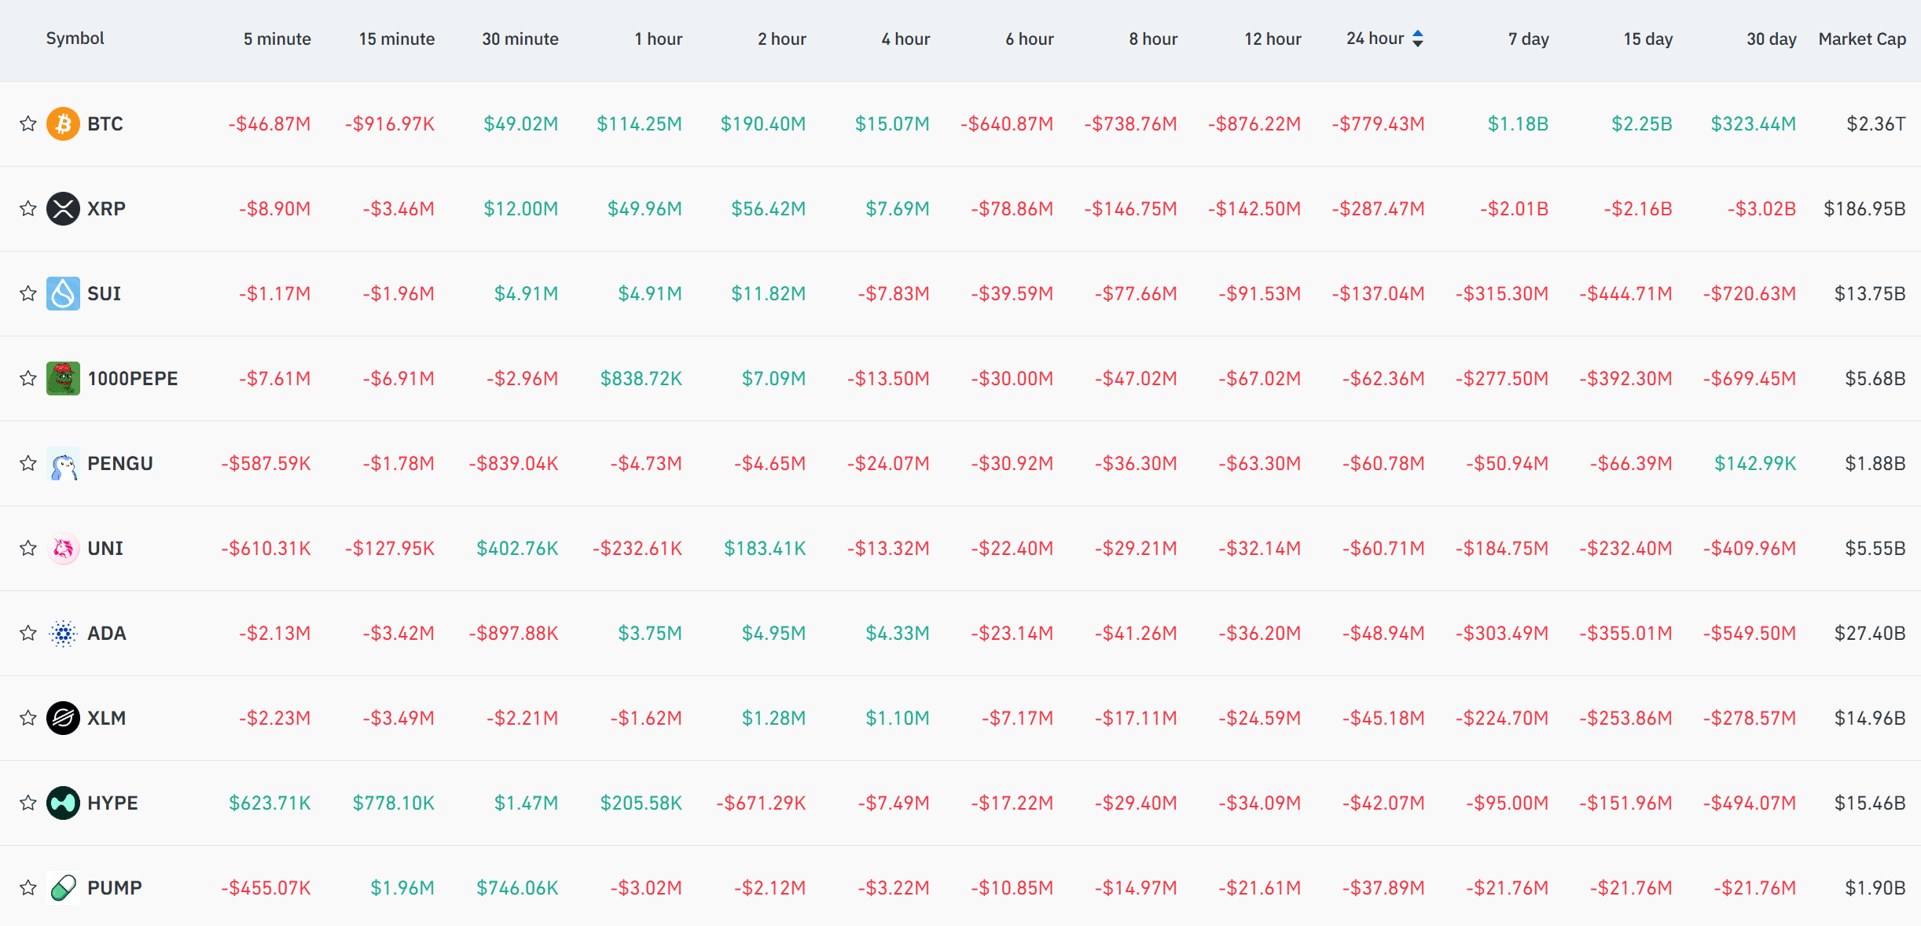
Task: Sort by the 5 minute column
Action: [x=277, y=39]
